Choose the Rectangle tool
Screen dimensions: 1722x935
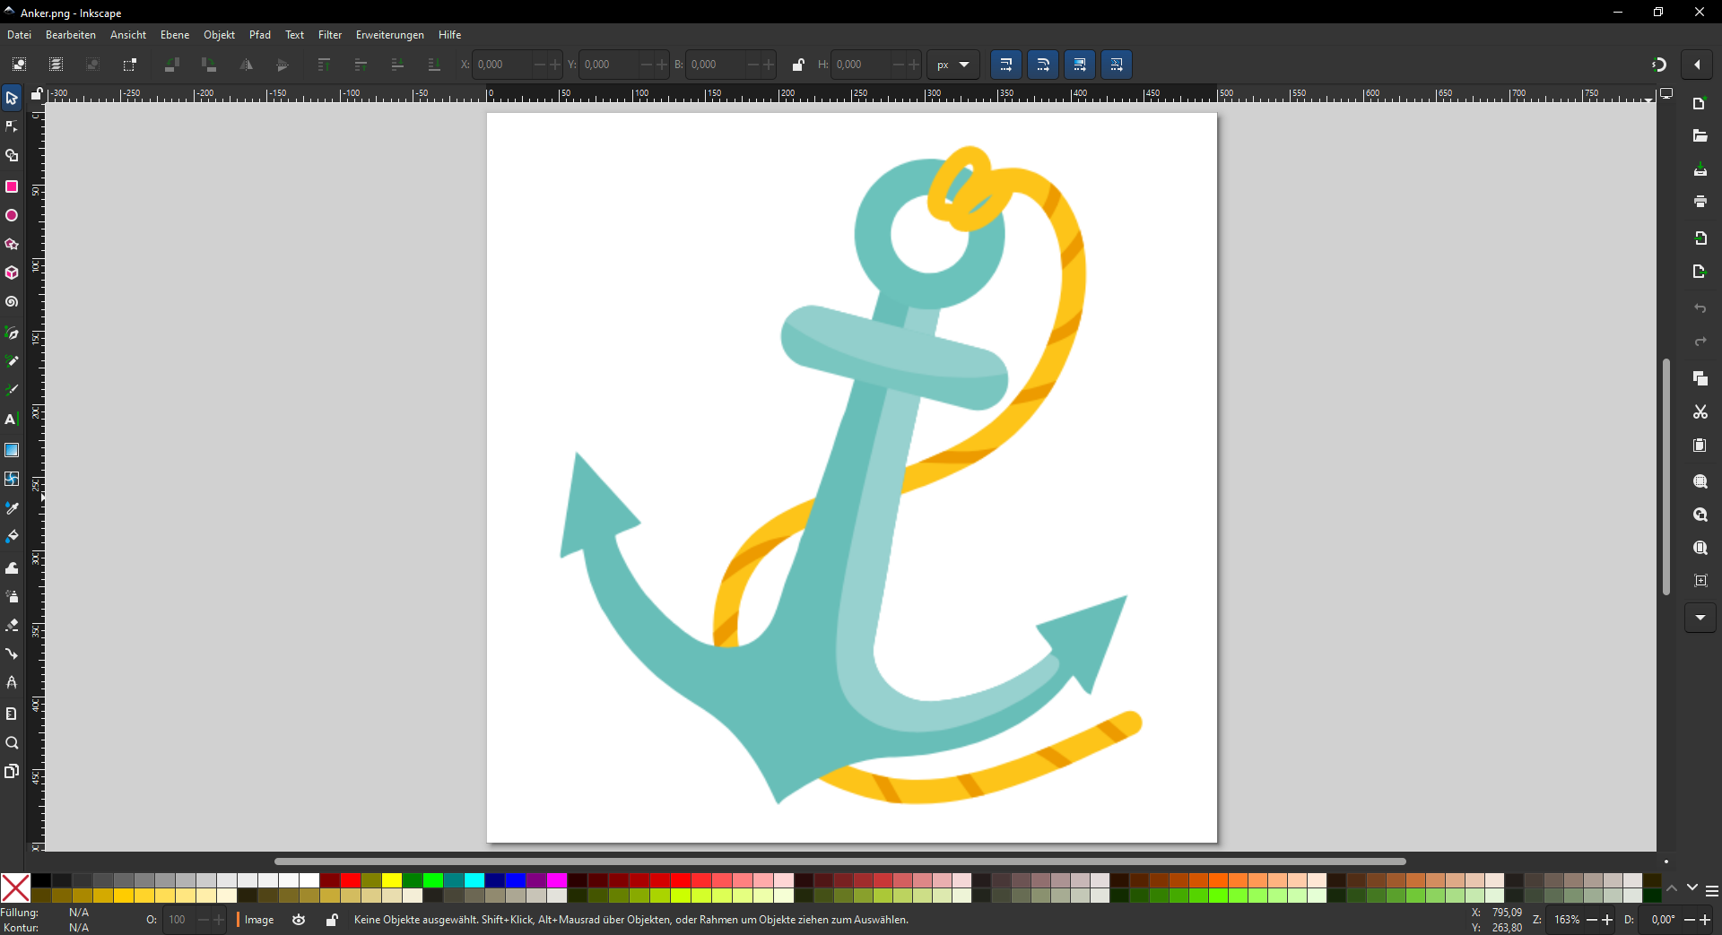12,186
